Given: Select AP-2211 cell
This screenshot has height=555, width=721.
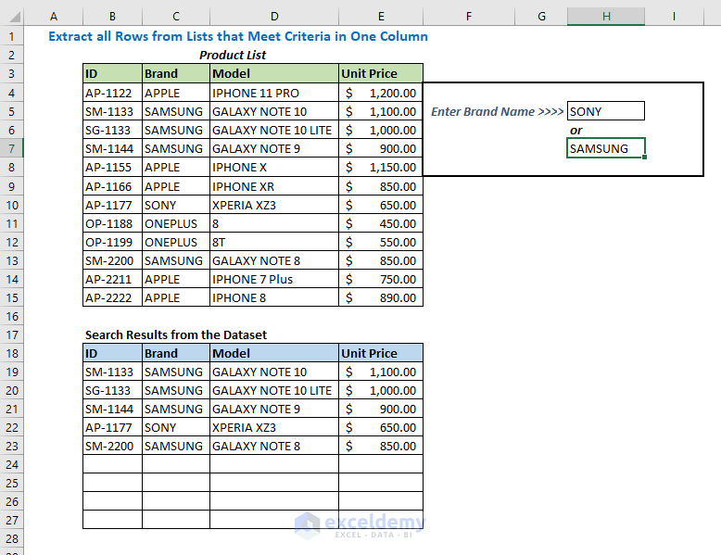Looking at the screenshot, I should pyautogui.click(x=113, y=279).
